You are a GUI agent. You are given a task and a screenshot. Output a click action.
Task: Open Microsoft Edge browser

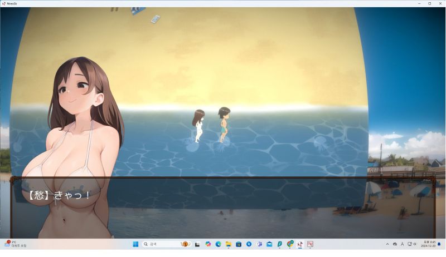218,244
